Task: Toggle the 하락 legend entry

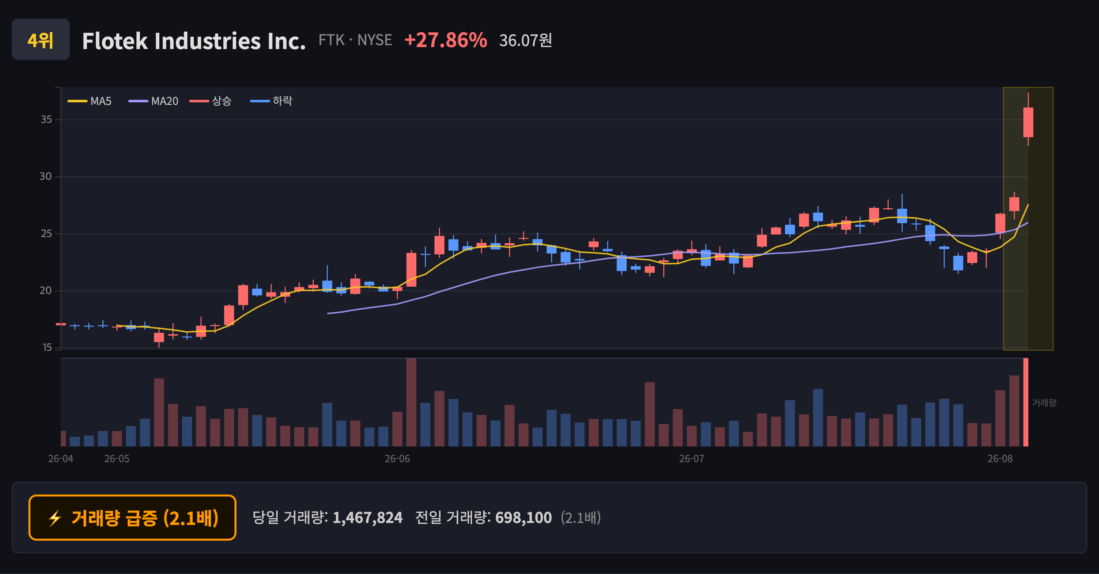Action: (271, 101)
